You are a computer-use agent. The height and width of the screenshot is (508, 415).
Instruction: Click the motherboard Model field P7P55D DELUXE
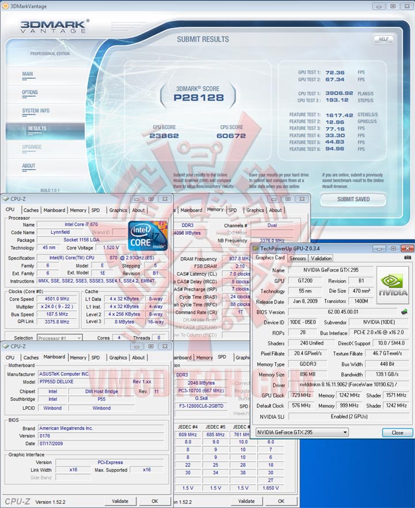[78, 382]
